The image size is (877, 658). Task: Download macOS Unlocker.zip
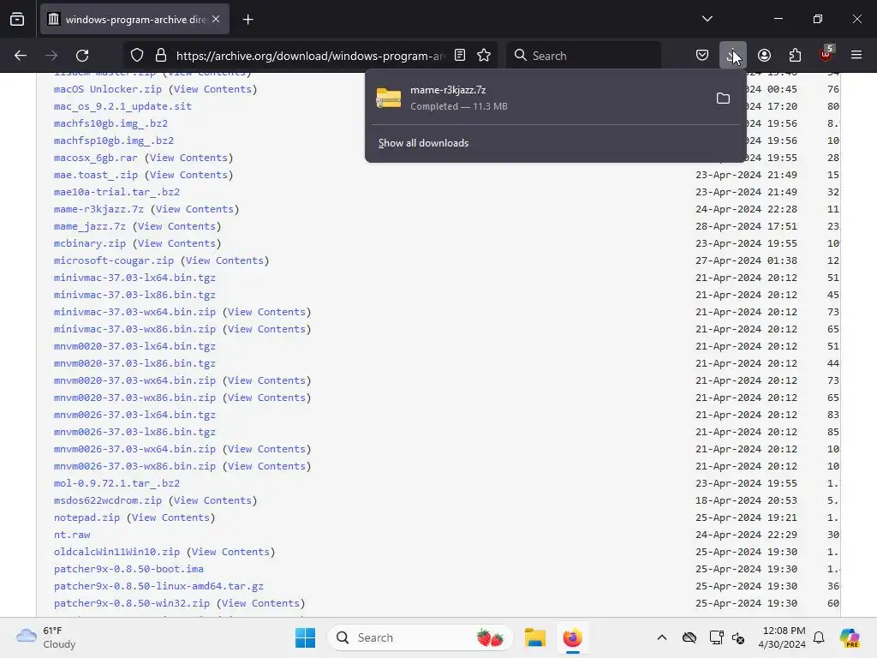click(x=107, y=89)
